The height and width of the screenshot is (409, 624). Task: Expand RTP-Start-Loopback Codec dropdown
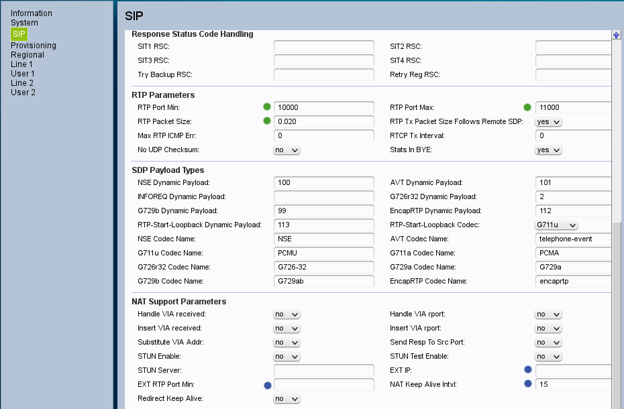click(x=556, y=225)
